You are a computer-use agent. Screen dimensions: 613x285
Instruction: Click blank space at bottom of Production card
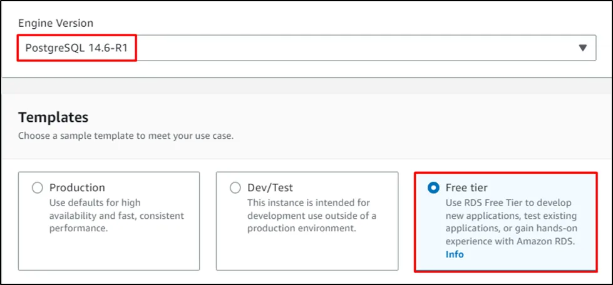[x=108, y=253]
